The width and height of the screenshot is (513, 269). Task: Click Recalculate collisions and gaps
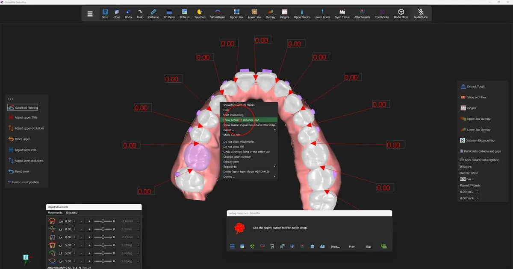(x=480, y=151)
